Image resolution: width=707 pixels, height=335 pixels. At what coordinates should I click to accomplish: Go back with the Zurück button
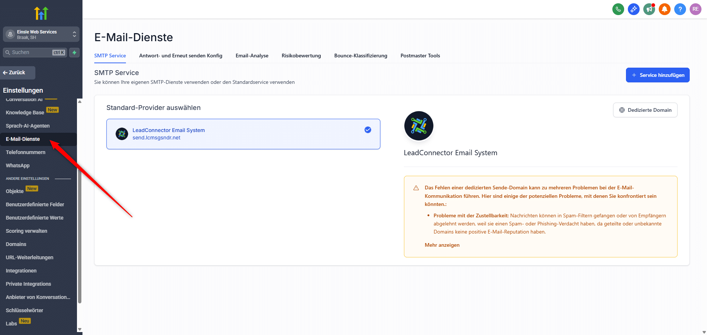click(18, 72)
